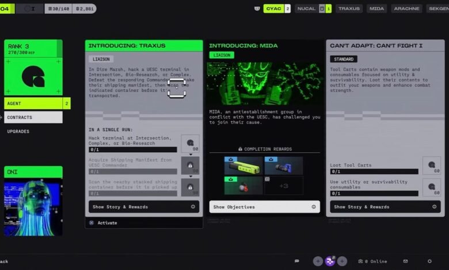
Task: Click the 30/140 inventory counter
Action: [x=59, y=9]
